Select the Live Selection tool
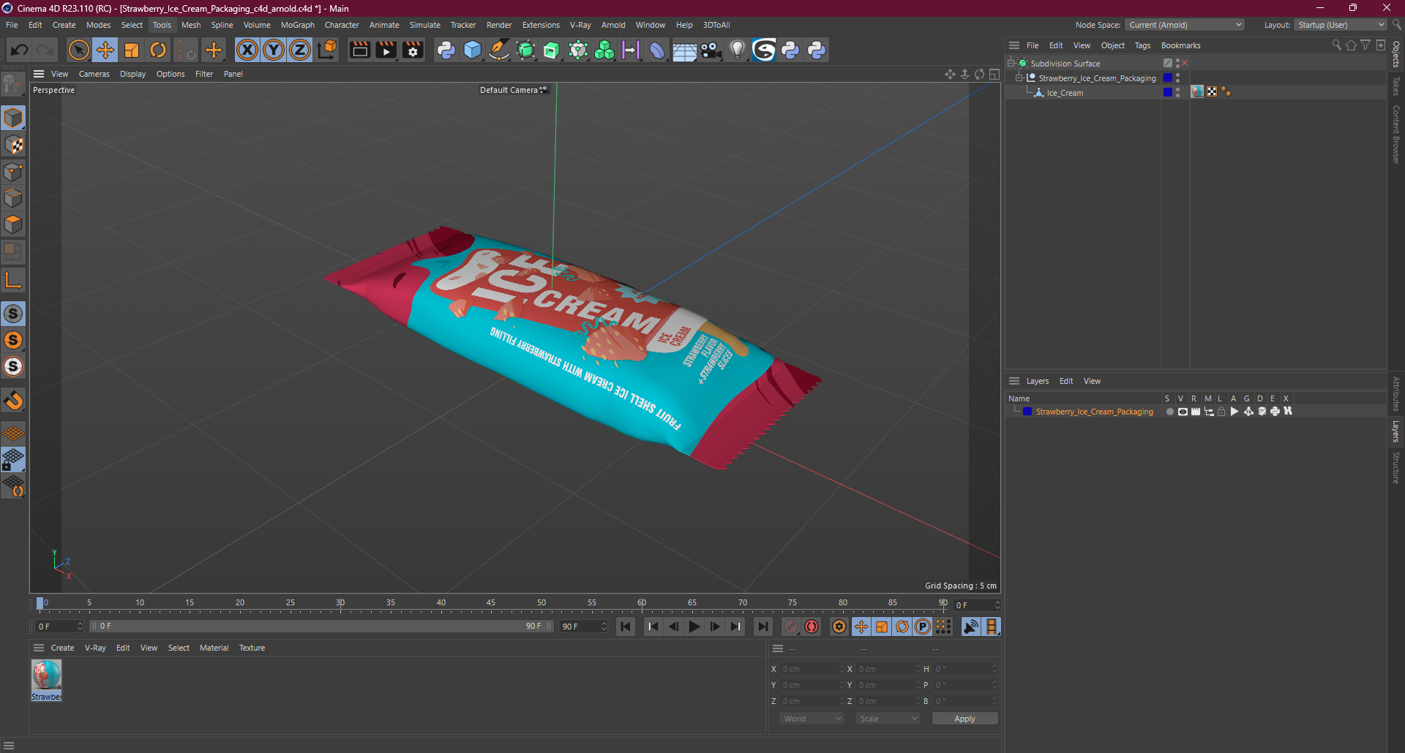This screenshot has height=753, width=1405. point(78,50)
